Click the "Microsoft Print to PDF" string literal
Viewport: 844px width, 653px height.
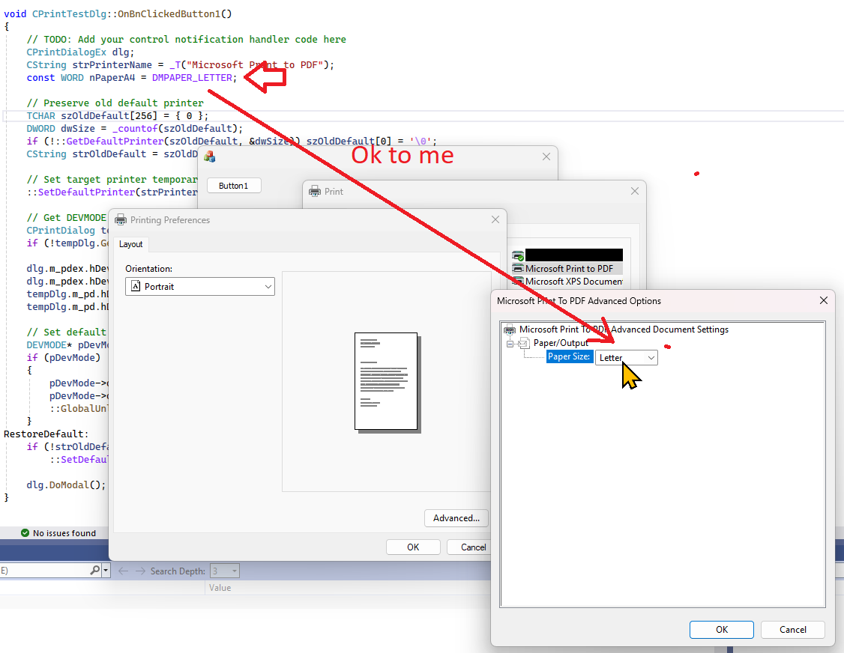255,64
